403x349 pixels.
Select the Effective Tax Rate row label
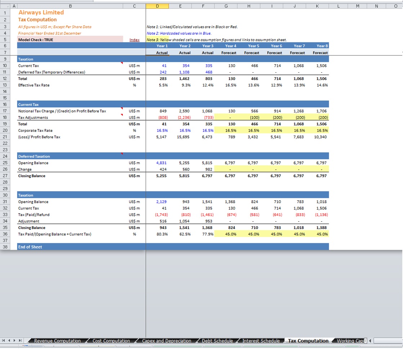(33, 85)
